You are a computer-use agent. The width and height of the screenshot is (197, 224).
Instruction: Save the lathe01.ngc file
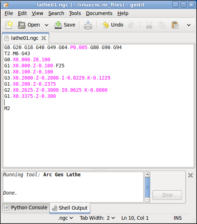click(x=65, y=25)
